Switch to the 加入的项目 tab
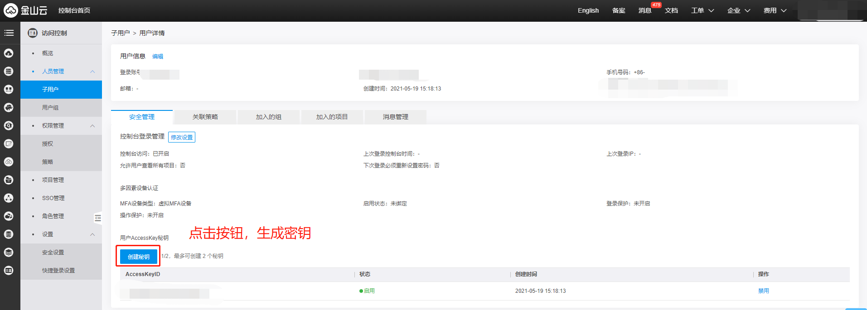 [332, 117]
